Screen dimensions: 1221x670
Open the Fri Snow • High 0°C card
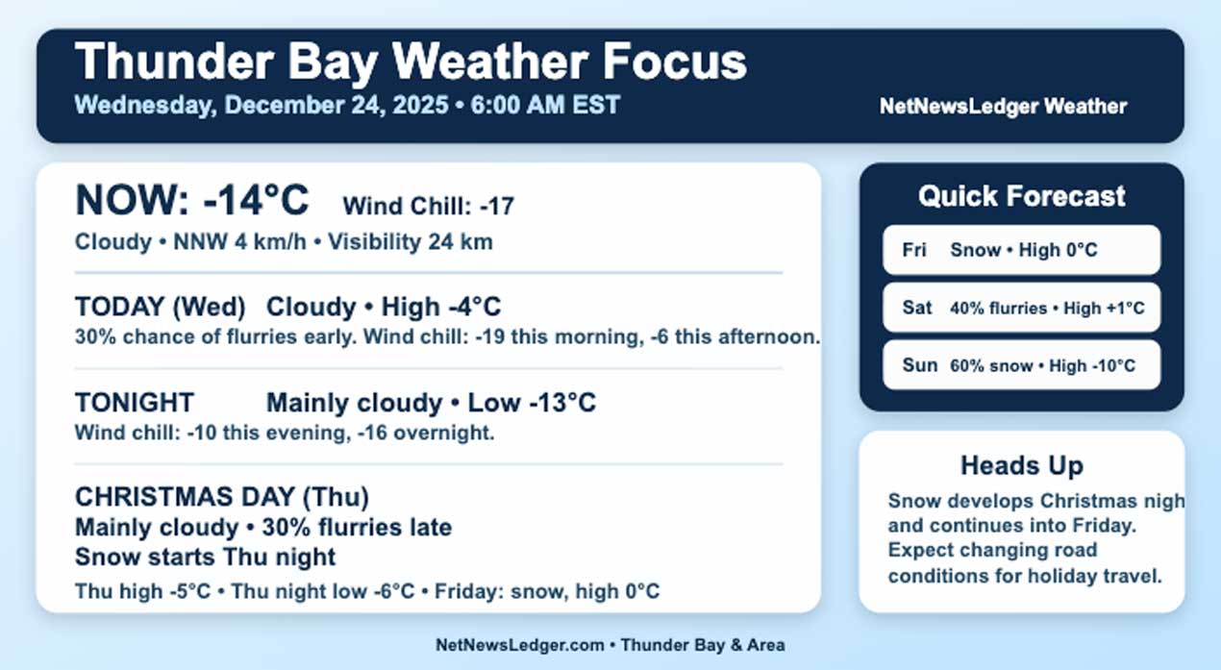click(1021, 250)
